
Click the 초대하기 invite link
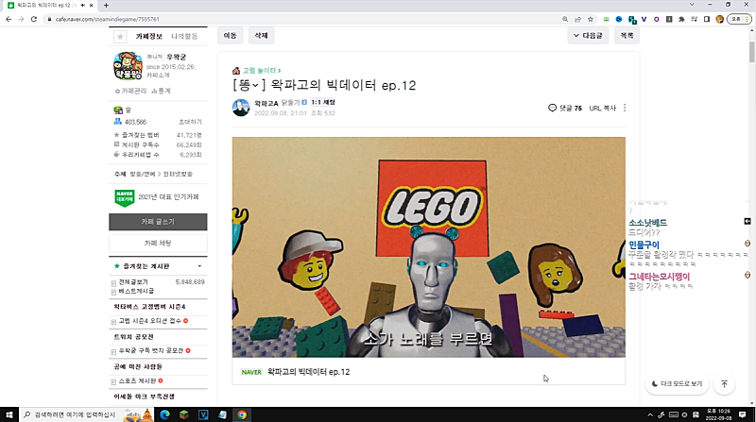pyautogui.click(x=190, y=122)
